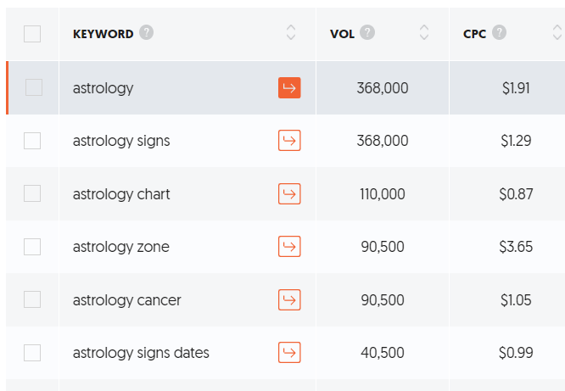Viewport: 565px width, 391px height.
Task: Open arrow icon beside astrology chart
Action: 289,194
